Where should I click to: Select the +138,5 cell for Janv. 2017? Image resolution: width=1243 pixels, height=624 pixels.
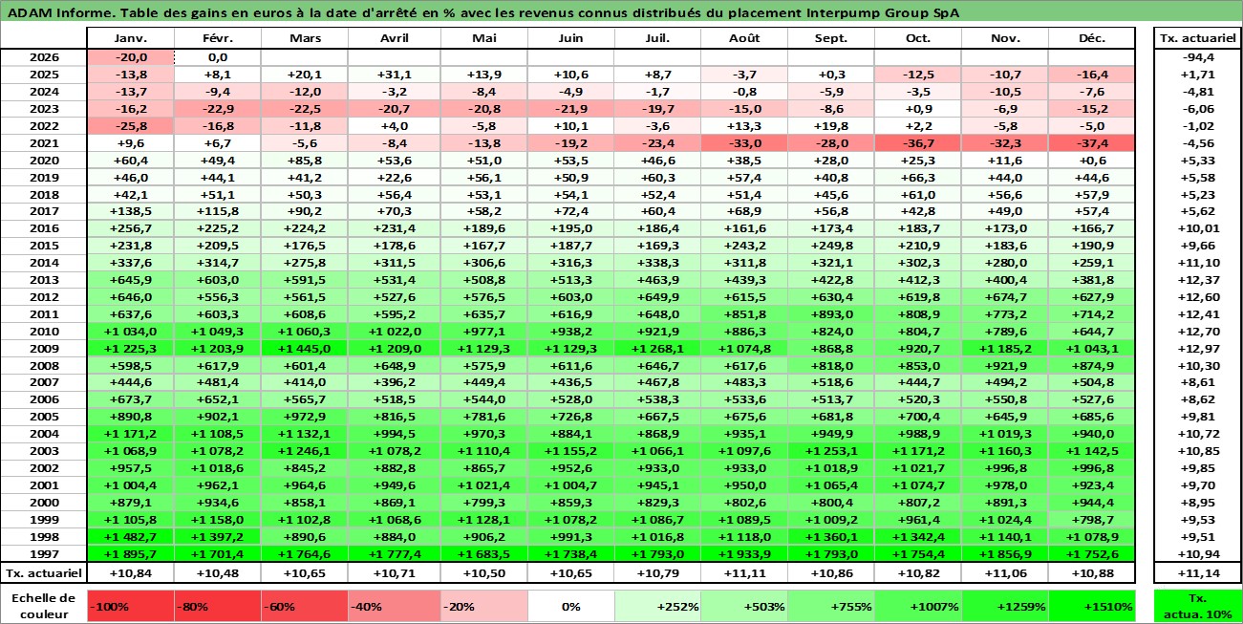130,211
